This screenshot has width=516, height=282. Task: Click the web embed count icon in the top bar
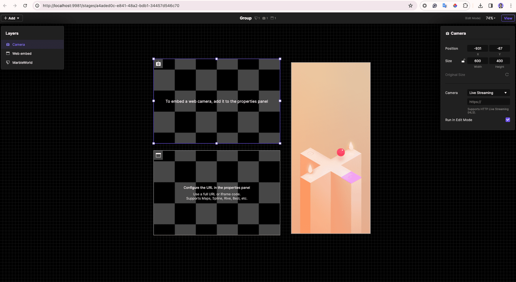tap(272, 18)
